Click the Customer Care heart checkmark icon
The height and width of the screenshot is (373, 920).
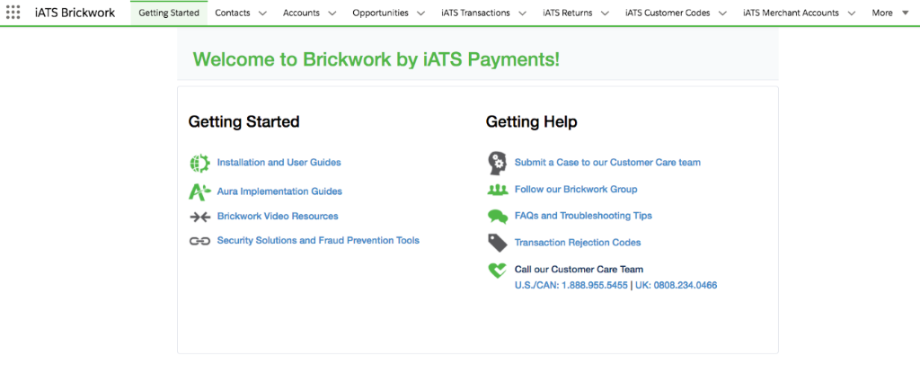(x=497, y=270)
